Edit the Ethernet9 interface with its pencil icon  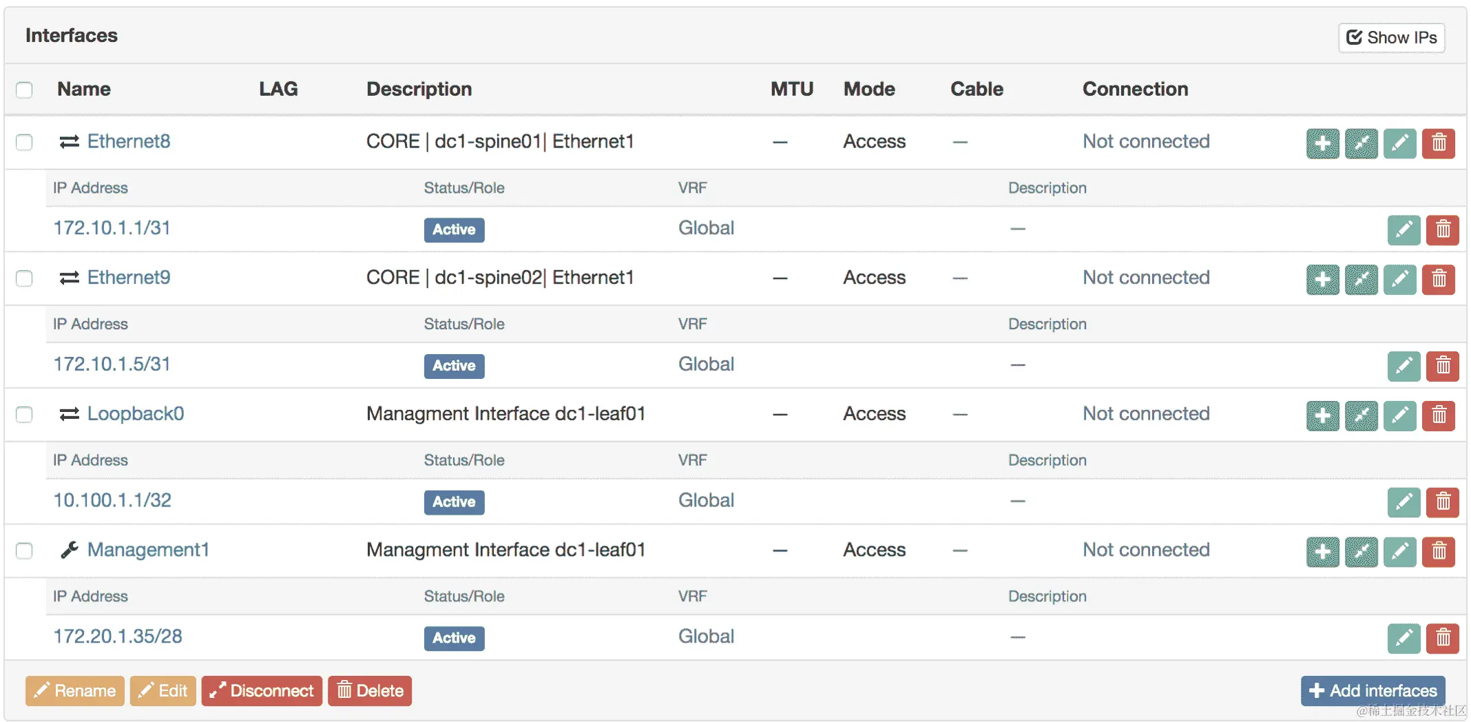pos(1399,279)
